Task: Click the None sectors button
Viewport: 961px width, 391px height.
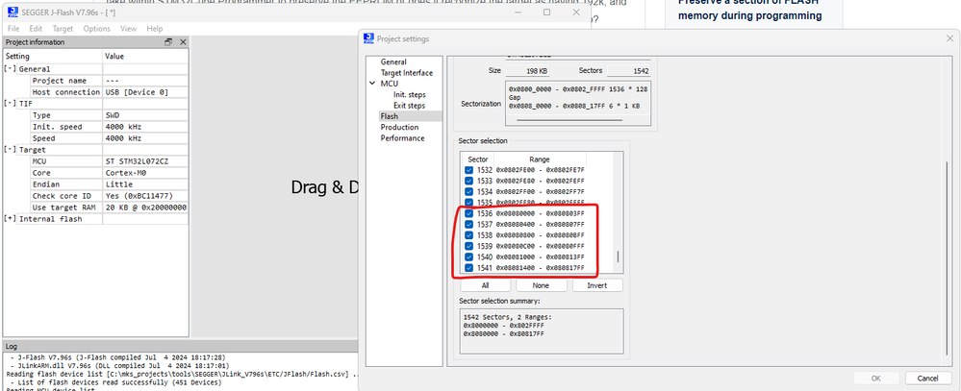Action: pyautogui.click(x=541, y=285)
